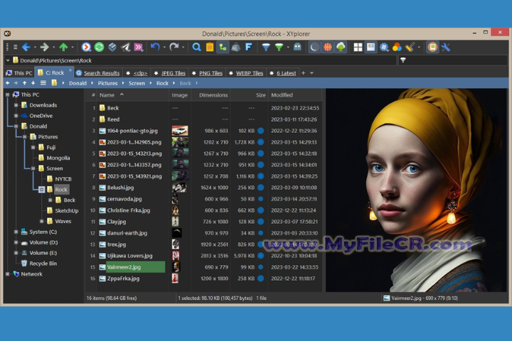Click the blue funnel filter icon
The image size is (512, 341).
pos(266,48)
